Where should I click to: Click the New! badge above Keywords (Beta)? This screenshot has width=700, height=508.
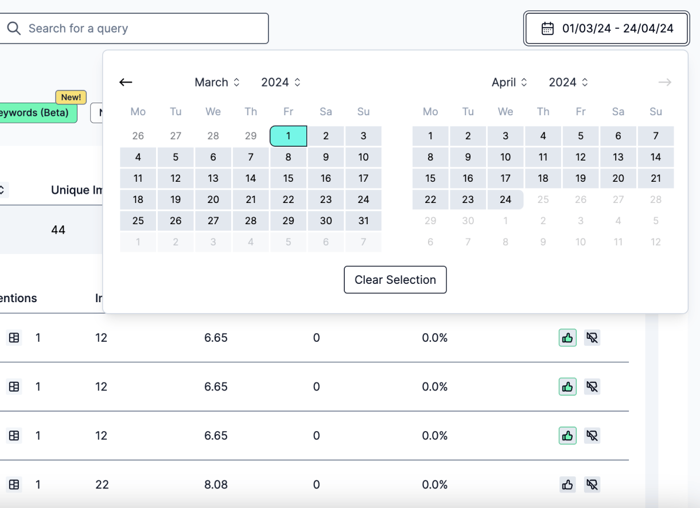[71, 97]
